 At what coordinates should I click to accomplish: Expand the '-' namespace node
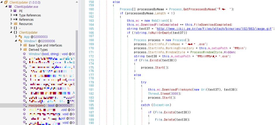(x=11, y=28)
